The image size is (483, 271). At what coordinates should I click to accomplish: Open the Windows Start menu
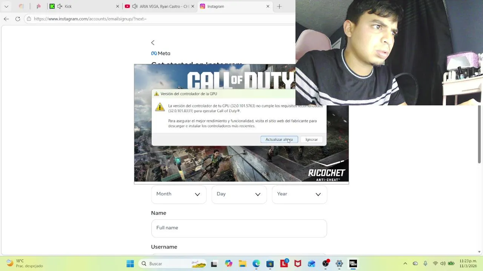click(x=130, y=264)
